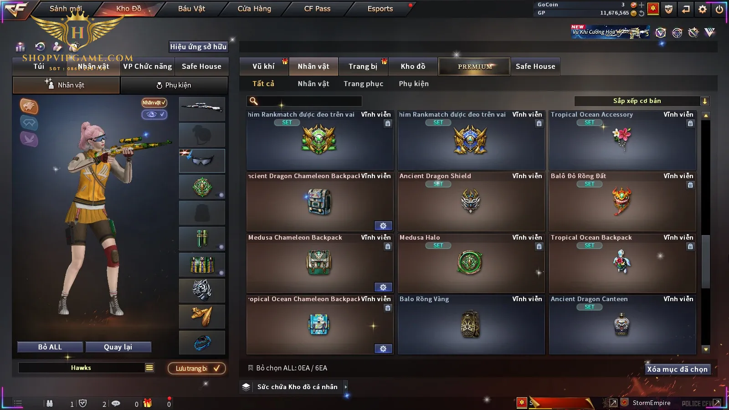Click trash icon on Tropical Ocean Accessory
Viewport: 729px width, 410px height.
[690, 123]
